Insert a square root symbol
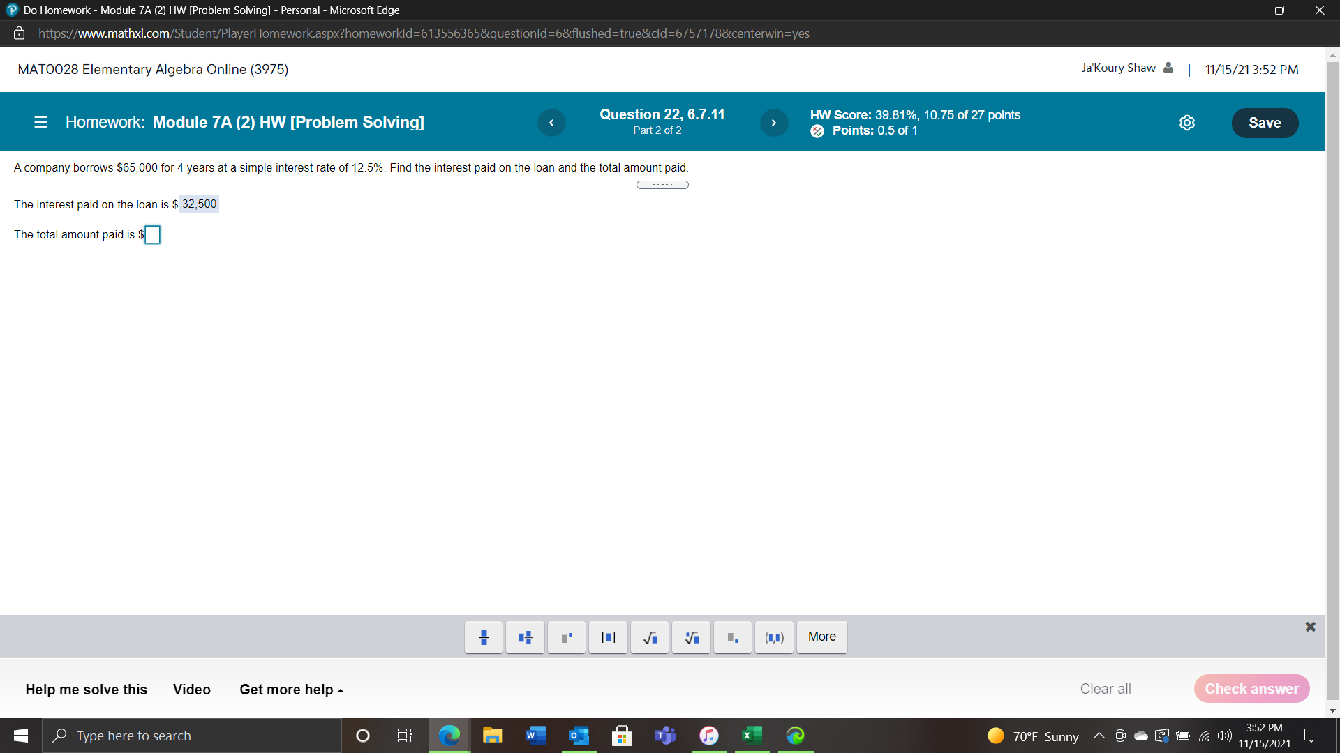 (649, 637)
